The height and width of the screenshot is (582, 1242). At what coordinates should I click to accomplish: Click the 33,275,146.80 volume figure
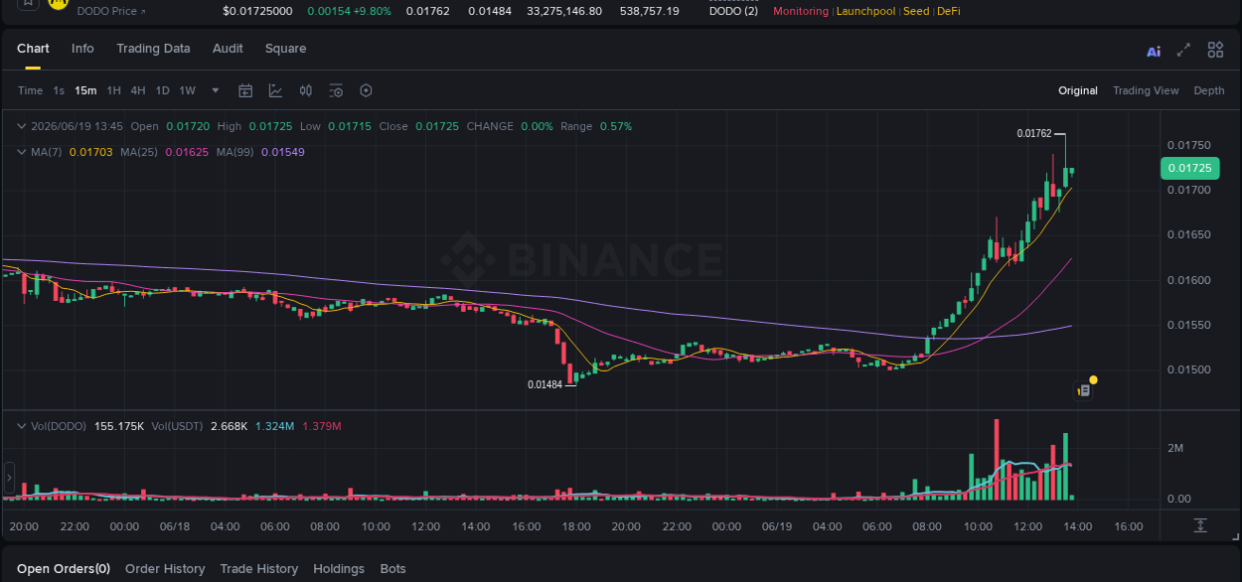click(564, 11)
